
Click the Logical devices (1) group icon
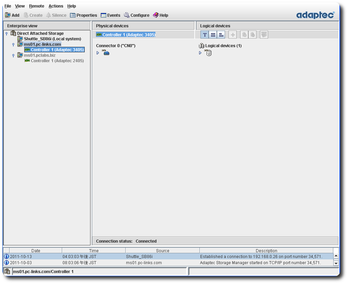tap(201, 46)
